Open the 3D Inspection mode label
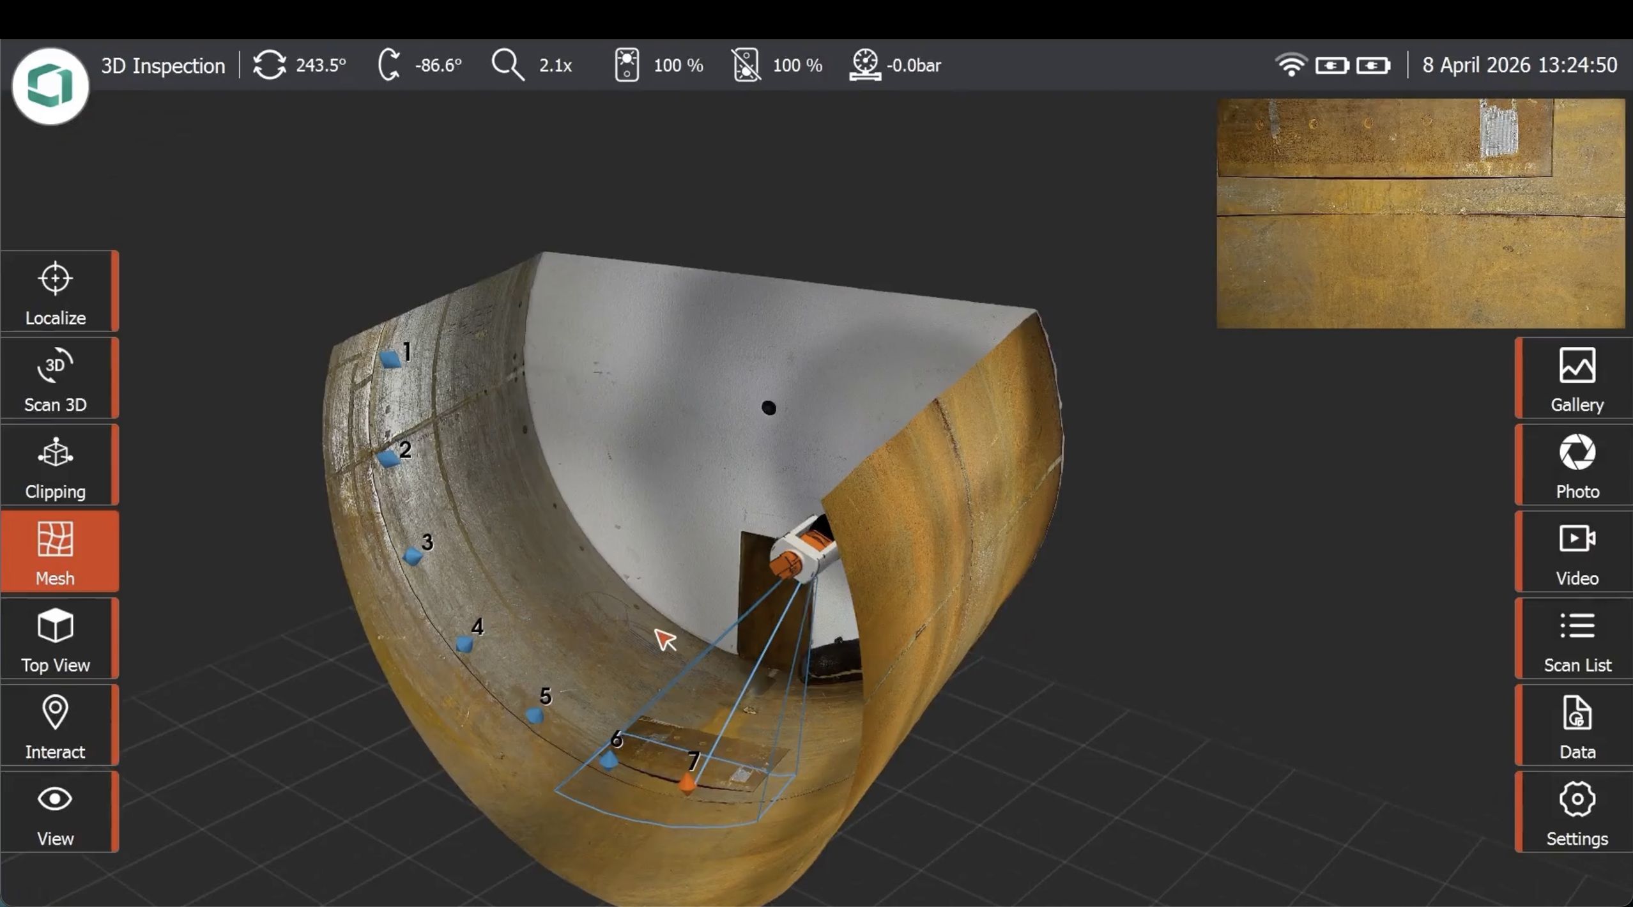This screenshot has width=1633, height=907. coord(163,64)
